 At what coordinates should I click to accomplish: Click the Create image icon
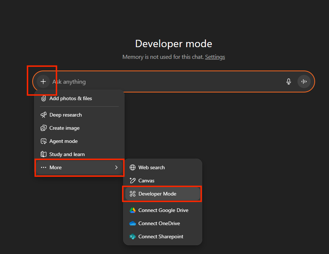[44, 128]
